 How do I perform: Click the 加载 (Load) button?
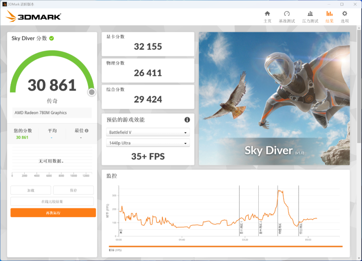click(x=31, y=190)
